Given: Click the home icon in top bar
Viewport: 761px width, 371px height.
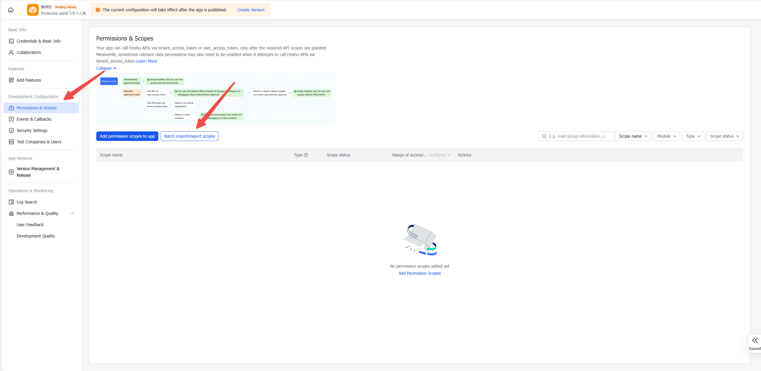Looking at the screenshot, I should point(11,10).
